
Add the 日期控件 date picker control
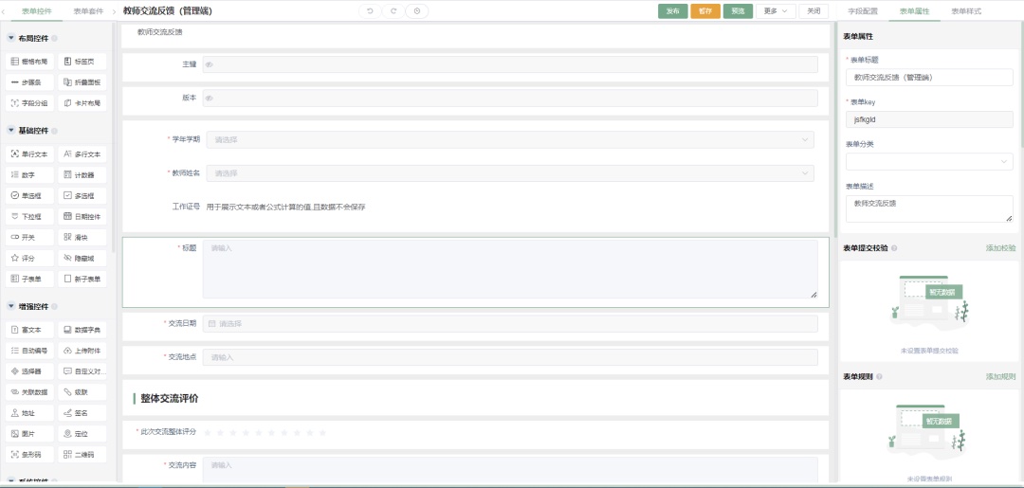tap(82, 216)
